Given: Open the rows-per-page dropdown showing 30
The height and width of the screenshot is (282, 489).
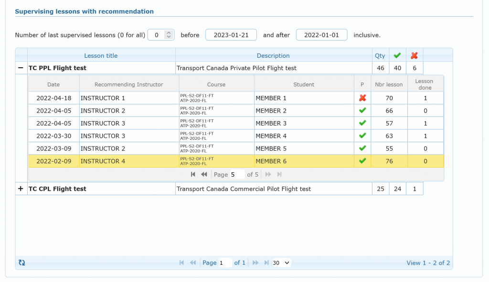Looking at the screenshot, I should coord(281,263).
